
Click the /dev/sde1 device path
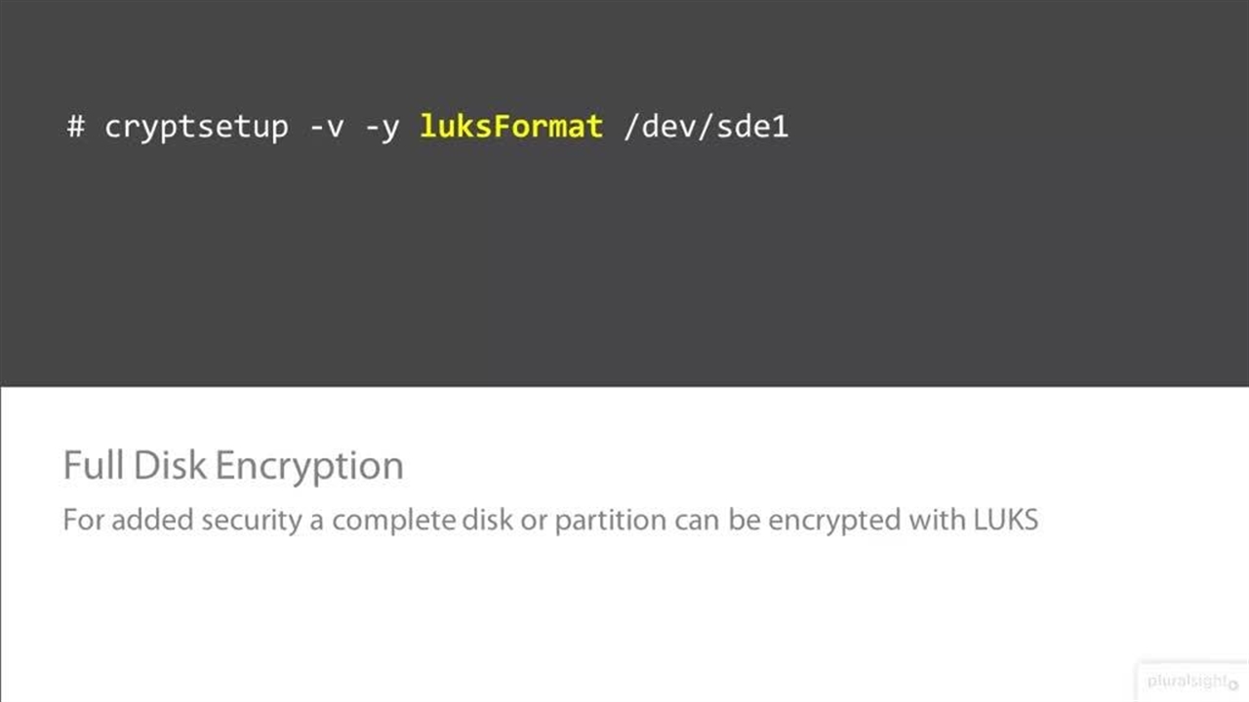pos(705,127)
